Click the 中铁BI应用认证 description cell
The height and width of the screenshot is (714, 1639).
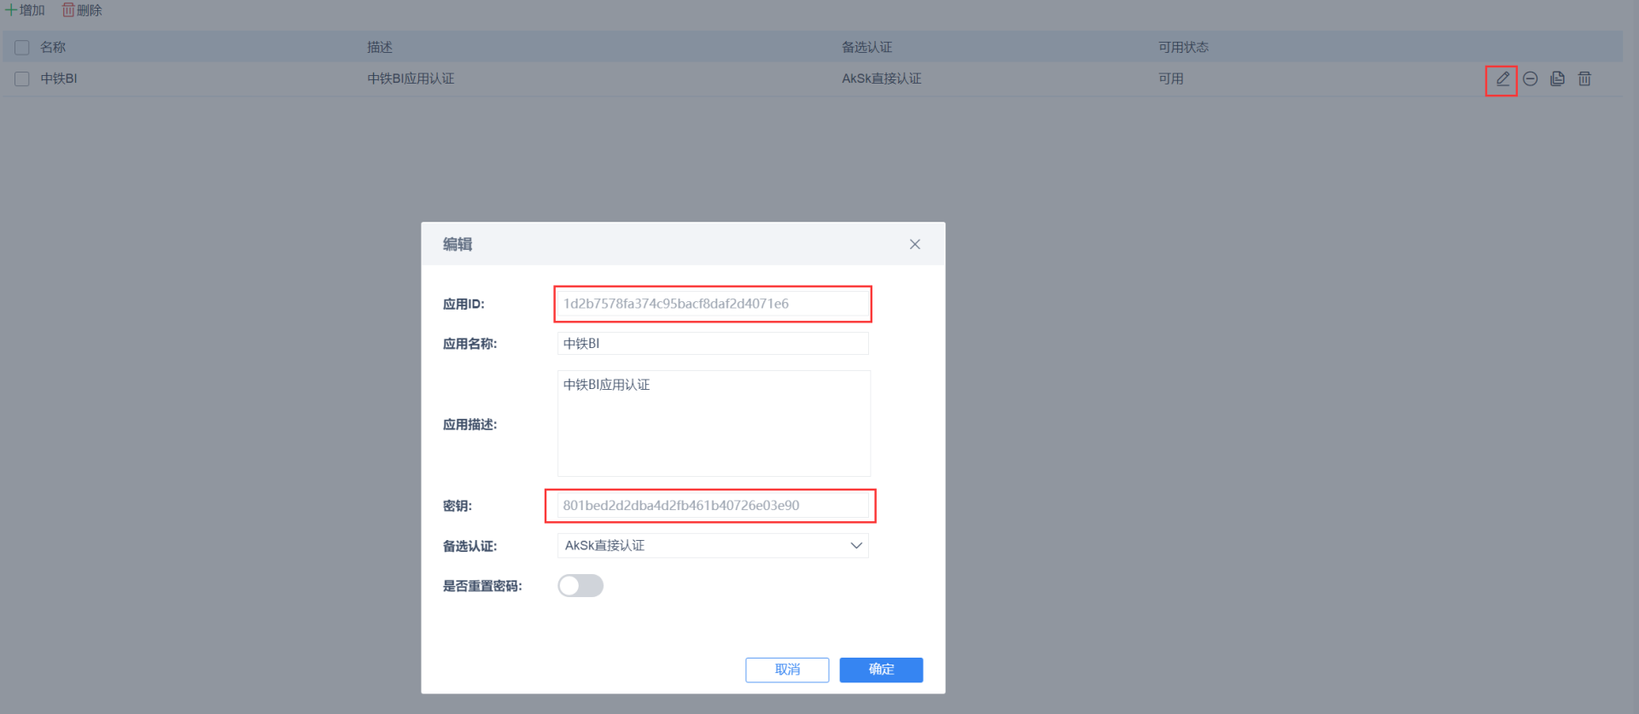(x=411, y=78)
